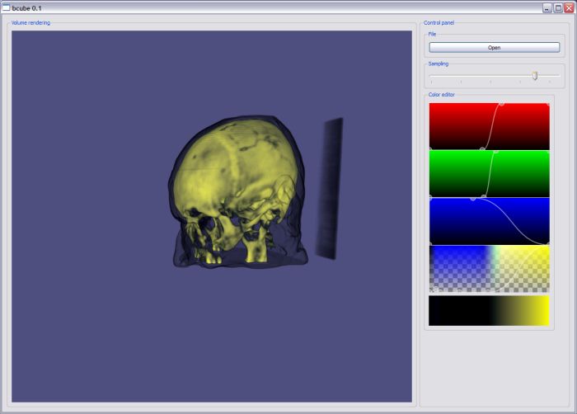Screen dimensions: 577x414
Task: Click the Sampling slider handle
Action: [535, 76]
